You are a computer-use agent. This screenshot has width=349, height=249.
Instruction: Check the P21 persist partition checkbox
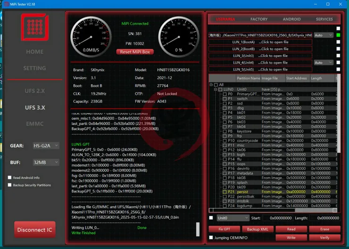pos(225,192)
